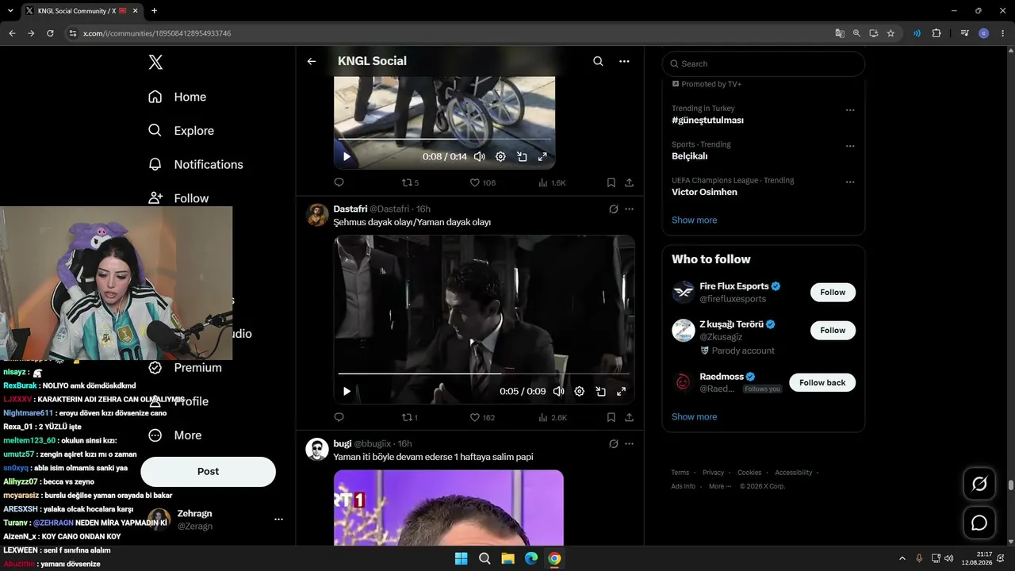Image resolution: width=1015 pixels, height=571 pixels.
Task: Like Dastafri's post with 162 likes
Action: [482, 417]
